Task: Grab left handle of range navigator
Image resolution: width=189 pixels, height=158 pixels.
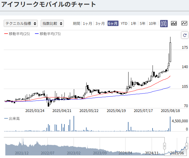Action: point(164,146)
